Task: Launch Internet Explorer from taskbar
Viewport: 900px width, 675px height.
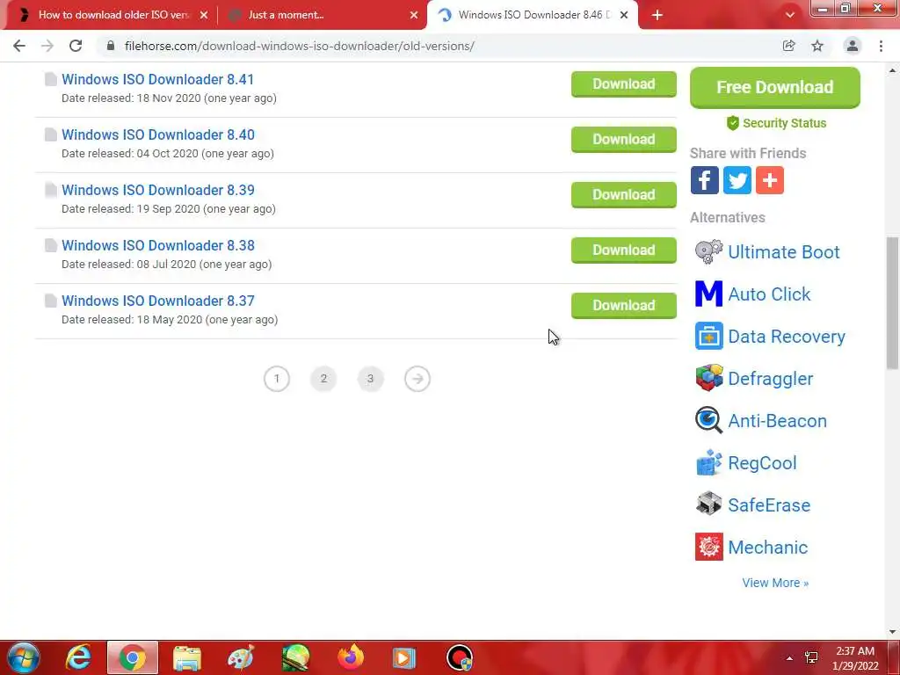Action: coord(78,657)
